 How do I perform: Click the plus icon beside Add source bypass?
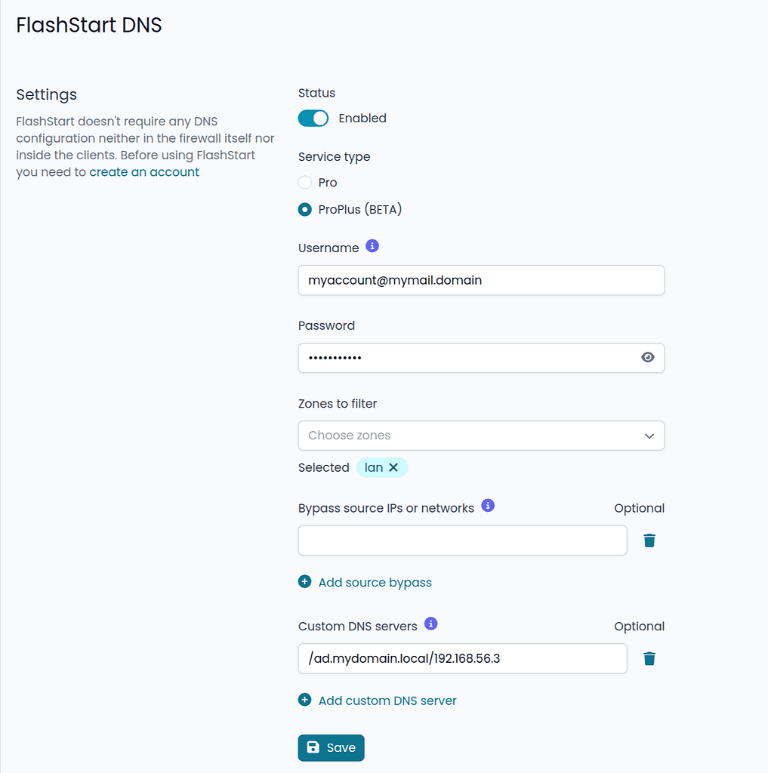click(304, 581)
